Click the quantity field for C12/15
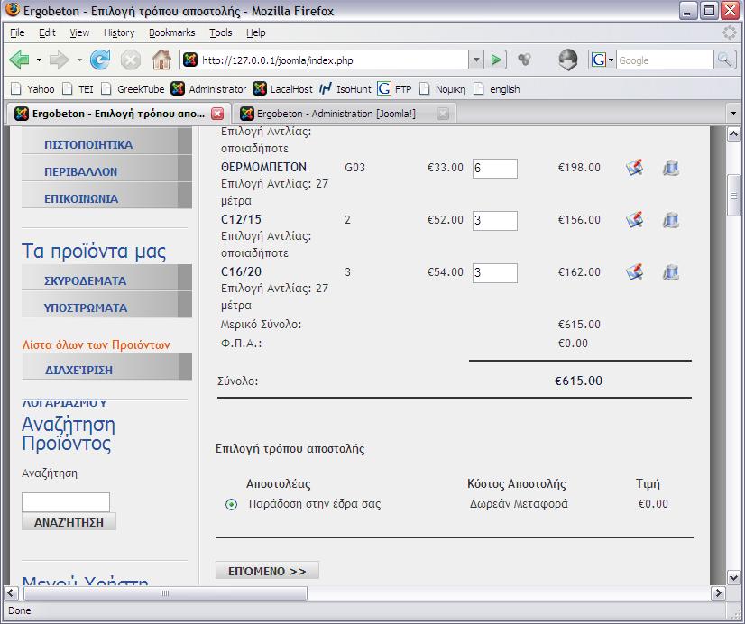The height and width of the screenshot is (624, 745). pos(494,221)
